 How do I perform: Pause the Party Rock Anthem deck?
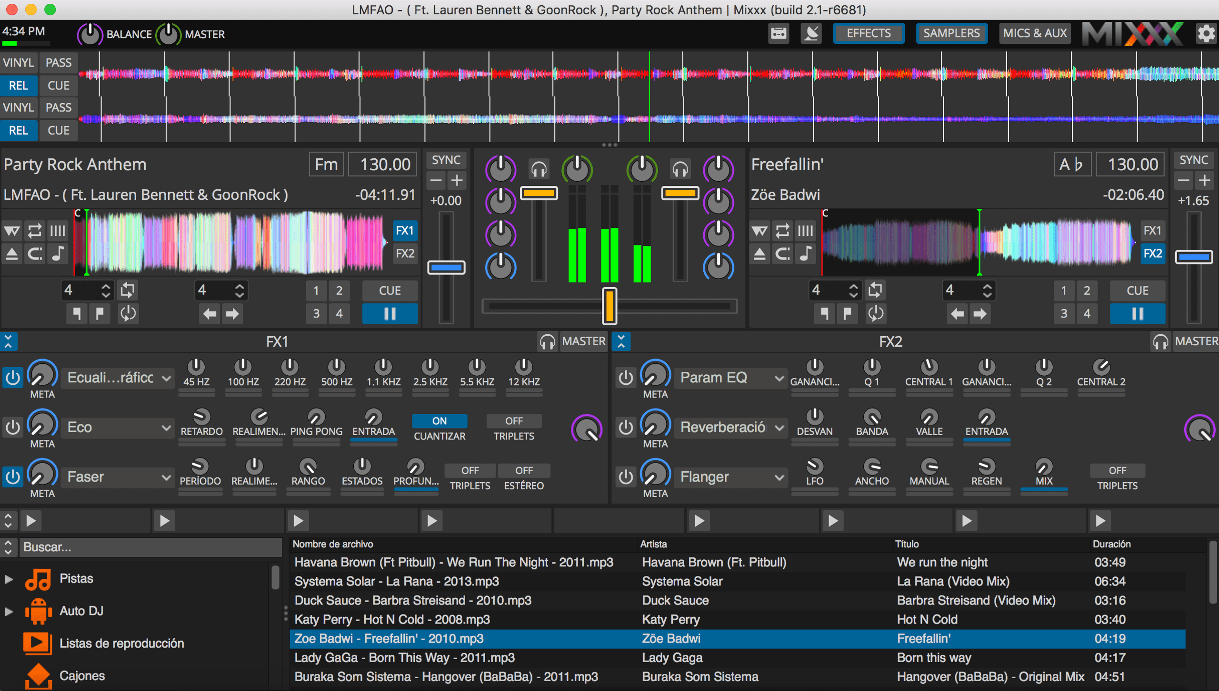[x=390, y=314]
